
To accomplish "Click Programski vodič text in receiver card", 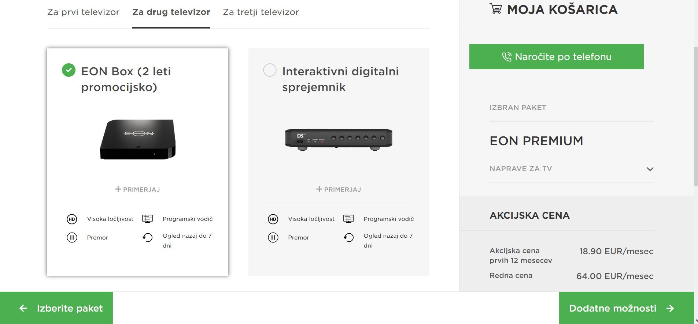I will (388, 219).
